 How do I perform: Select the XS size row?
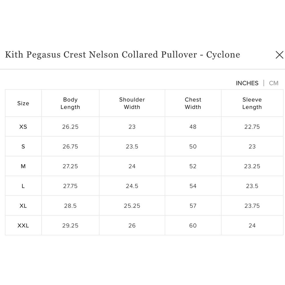pyautogui.click(x=23, y=127)
